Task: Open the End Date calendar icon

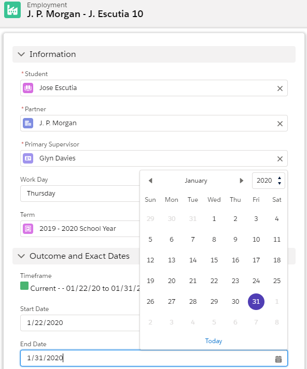Action: point(278,359)
